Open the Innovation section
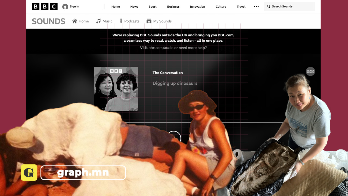Screen dimensions: 348x196 [197, 7]
